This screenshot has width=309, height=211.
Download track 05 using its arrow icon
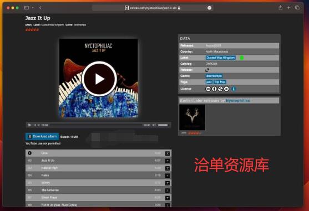pyautogui.click(x=168, y=183)
